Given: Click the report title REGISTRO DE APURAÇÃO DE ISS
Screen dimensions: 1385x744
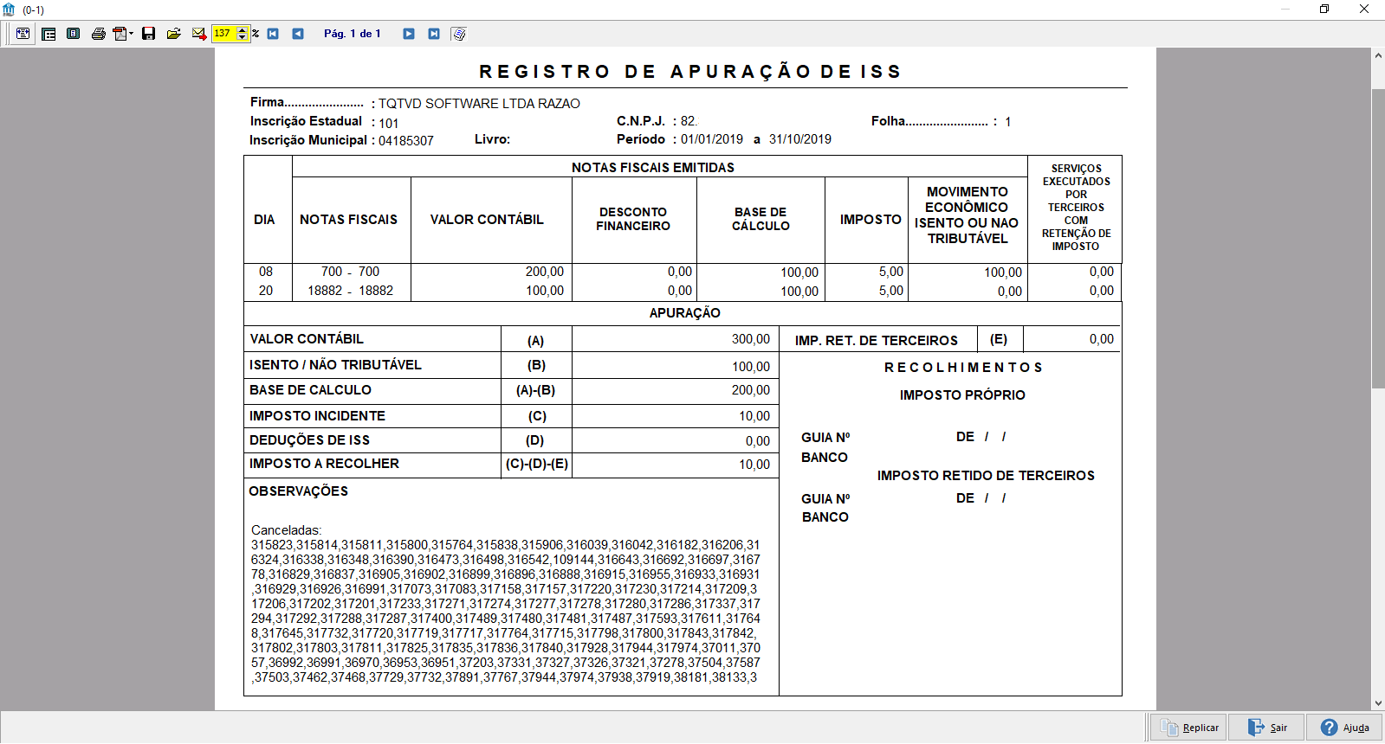Looking at the screenshot, I should pos(690,72).
